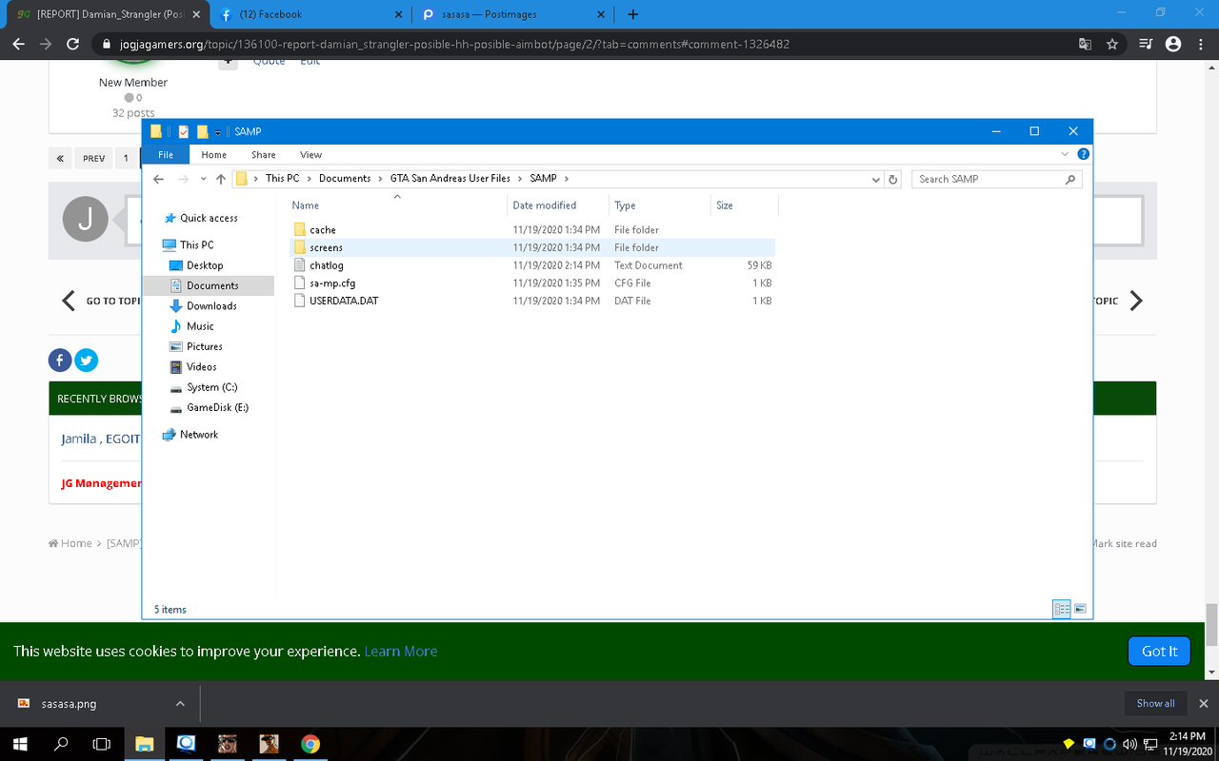Click the 'Learn More' cookies link
Image resolution: width=1219 pixels, height=761 pixels.
(x=401, y=652)
